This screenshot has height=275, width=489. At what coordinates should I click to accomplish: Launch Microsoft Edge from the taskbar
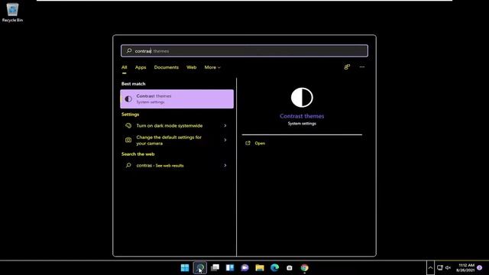[x=275, y=268]
